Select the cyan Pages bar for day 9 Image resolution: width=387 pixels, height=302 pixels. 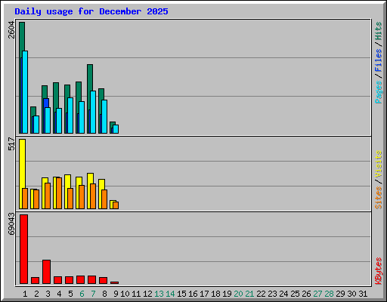pos(116,129)
